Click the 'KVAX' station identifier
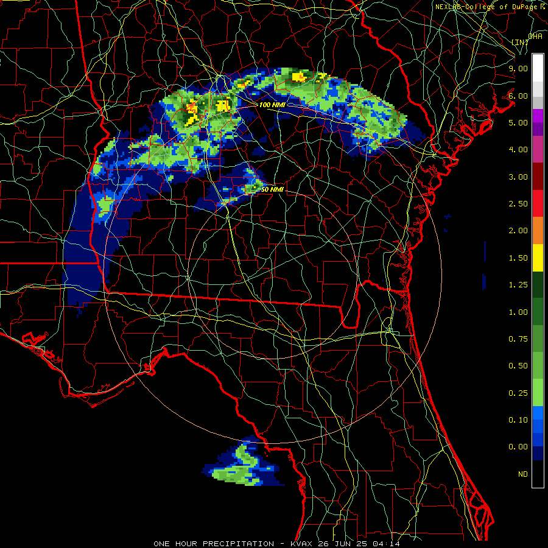Image resolution: width=548 pixels, height=548 pixels. click(x=302, y=544)
